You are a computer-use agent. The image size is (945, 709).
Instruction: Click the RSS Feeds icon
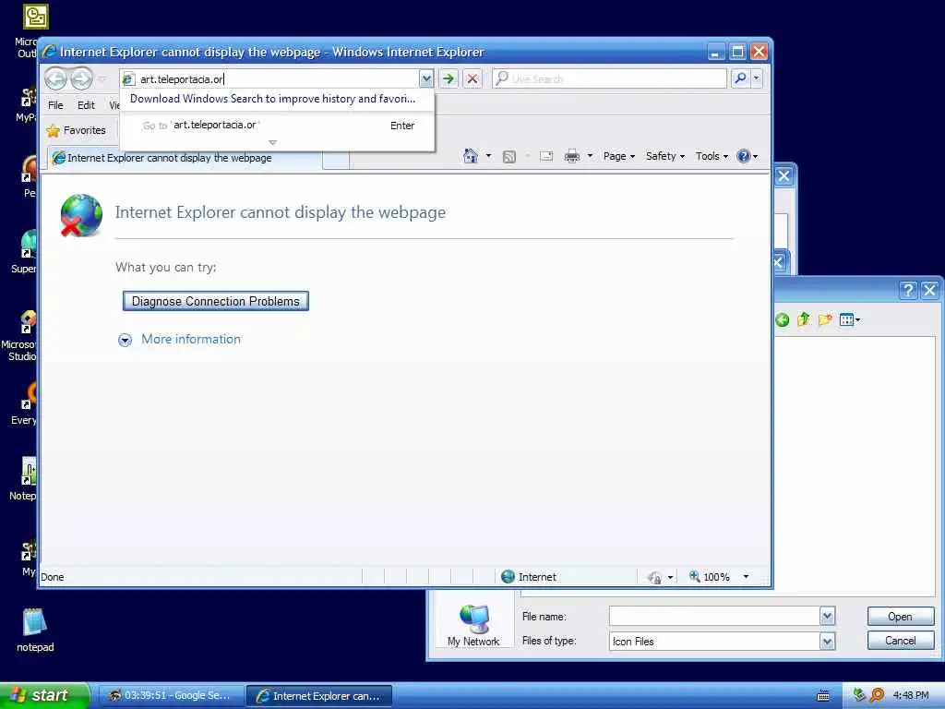(x=509, y=157)
